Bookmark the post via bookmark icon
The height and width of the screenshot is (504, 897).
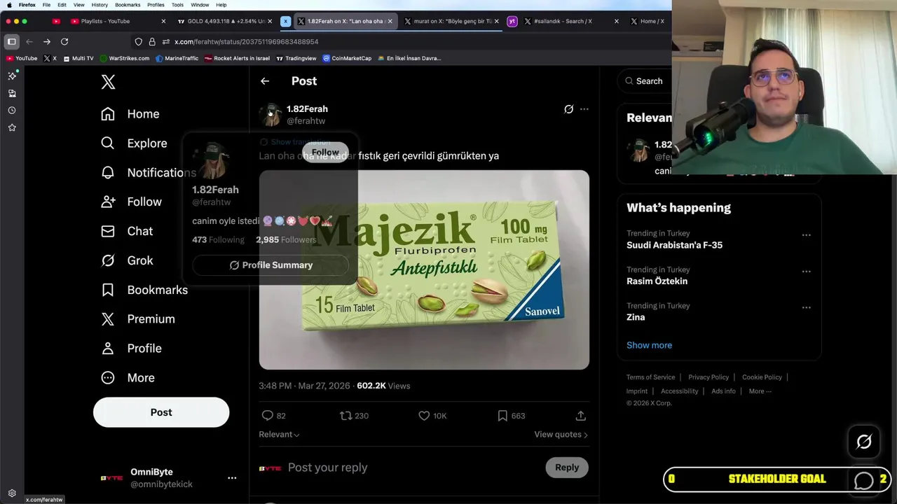click(x=502, y=416)
